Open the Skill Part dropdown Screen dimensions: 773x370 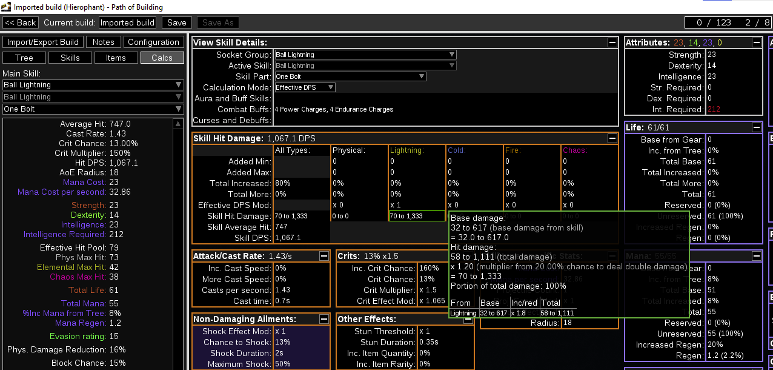coord(350,76)
